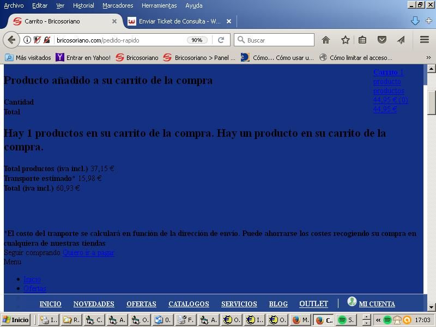
Task: Close the Carrito - Bricosoriano tab
Action: click(114, 21)
